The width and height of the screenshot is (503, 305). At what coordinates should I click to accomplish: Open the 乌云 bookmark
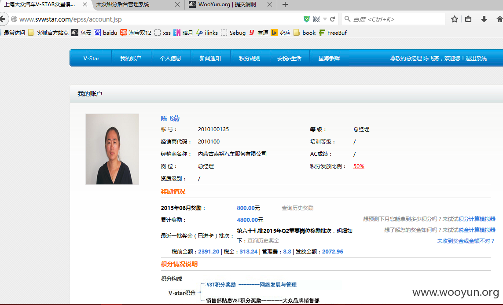pos(81,33)
